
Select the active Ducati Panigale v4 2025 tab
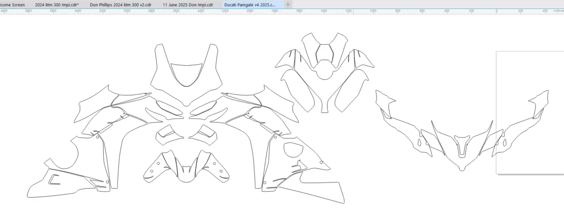(x=250, y=4)
